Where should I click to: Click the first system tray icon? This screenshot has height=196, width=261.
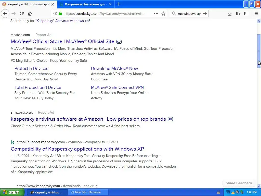coord(228,192)
